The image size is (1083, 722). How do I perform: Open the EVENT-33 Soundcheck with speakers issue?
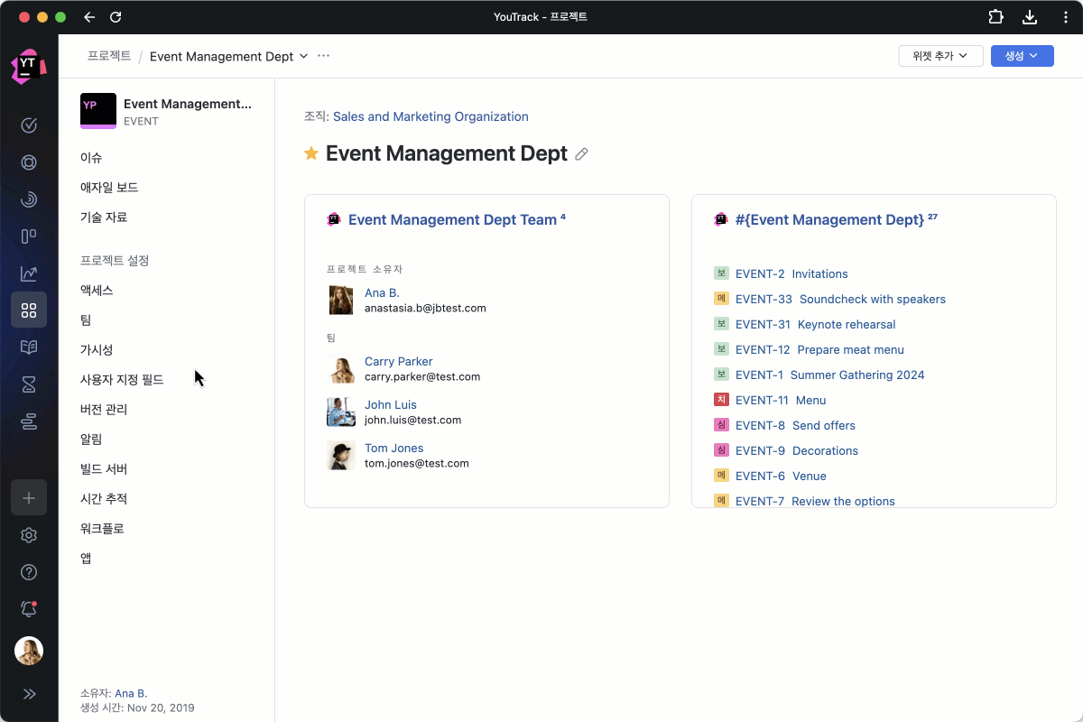tap(840, 300)
